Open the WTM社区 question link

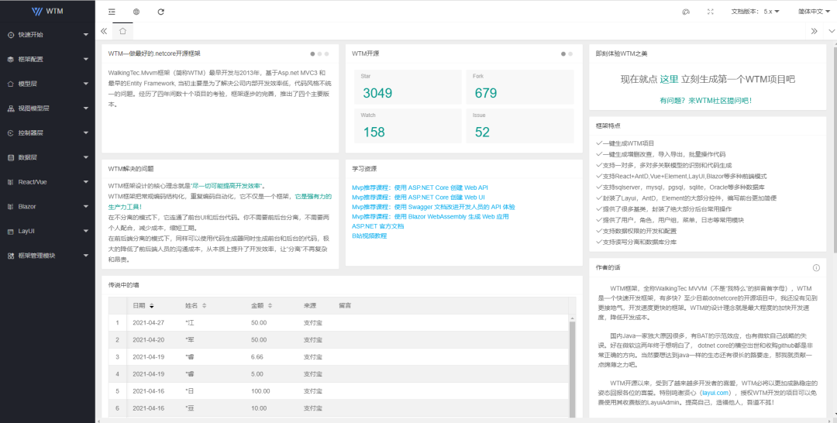coord(706,100)
